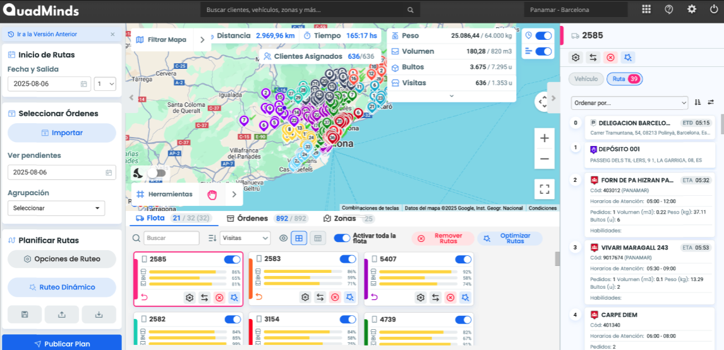Toggle the satellite view switch on map
Image resolution: width=724 pixels, height=350 pixels.
click(157, 173)
